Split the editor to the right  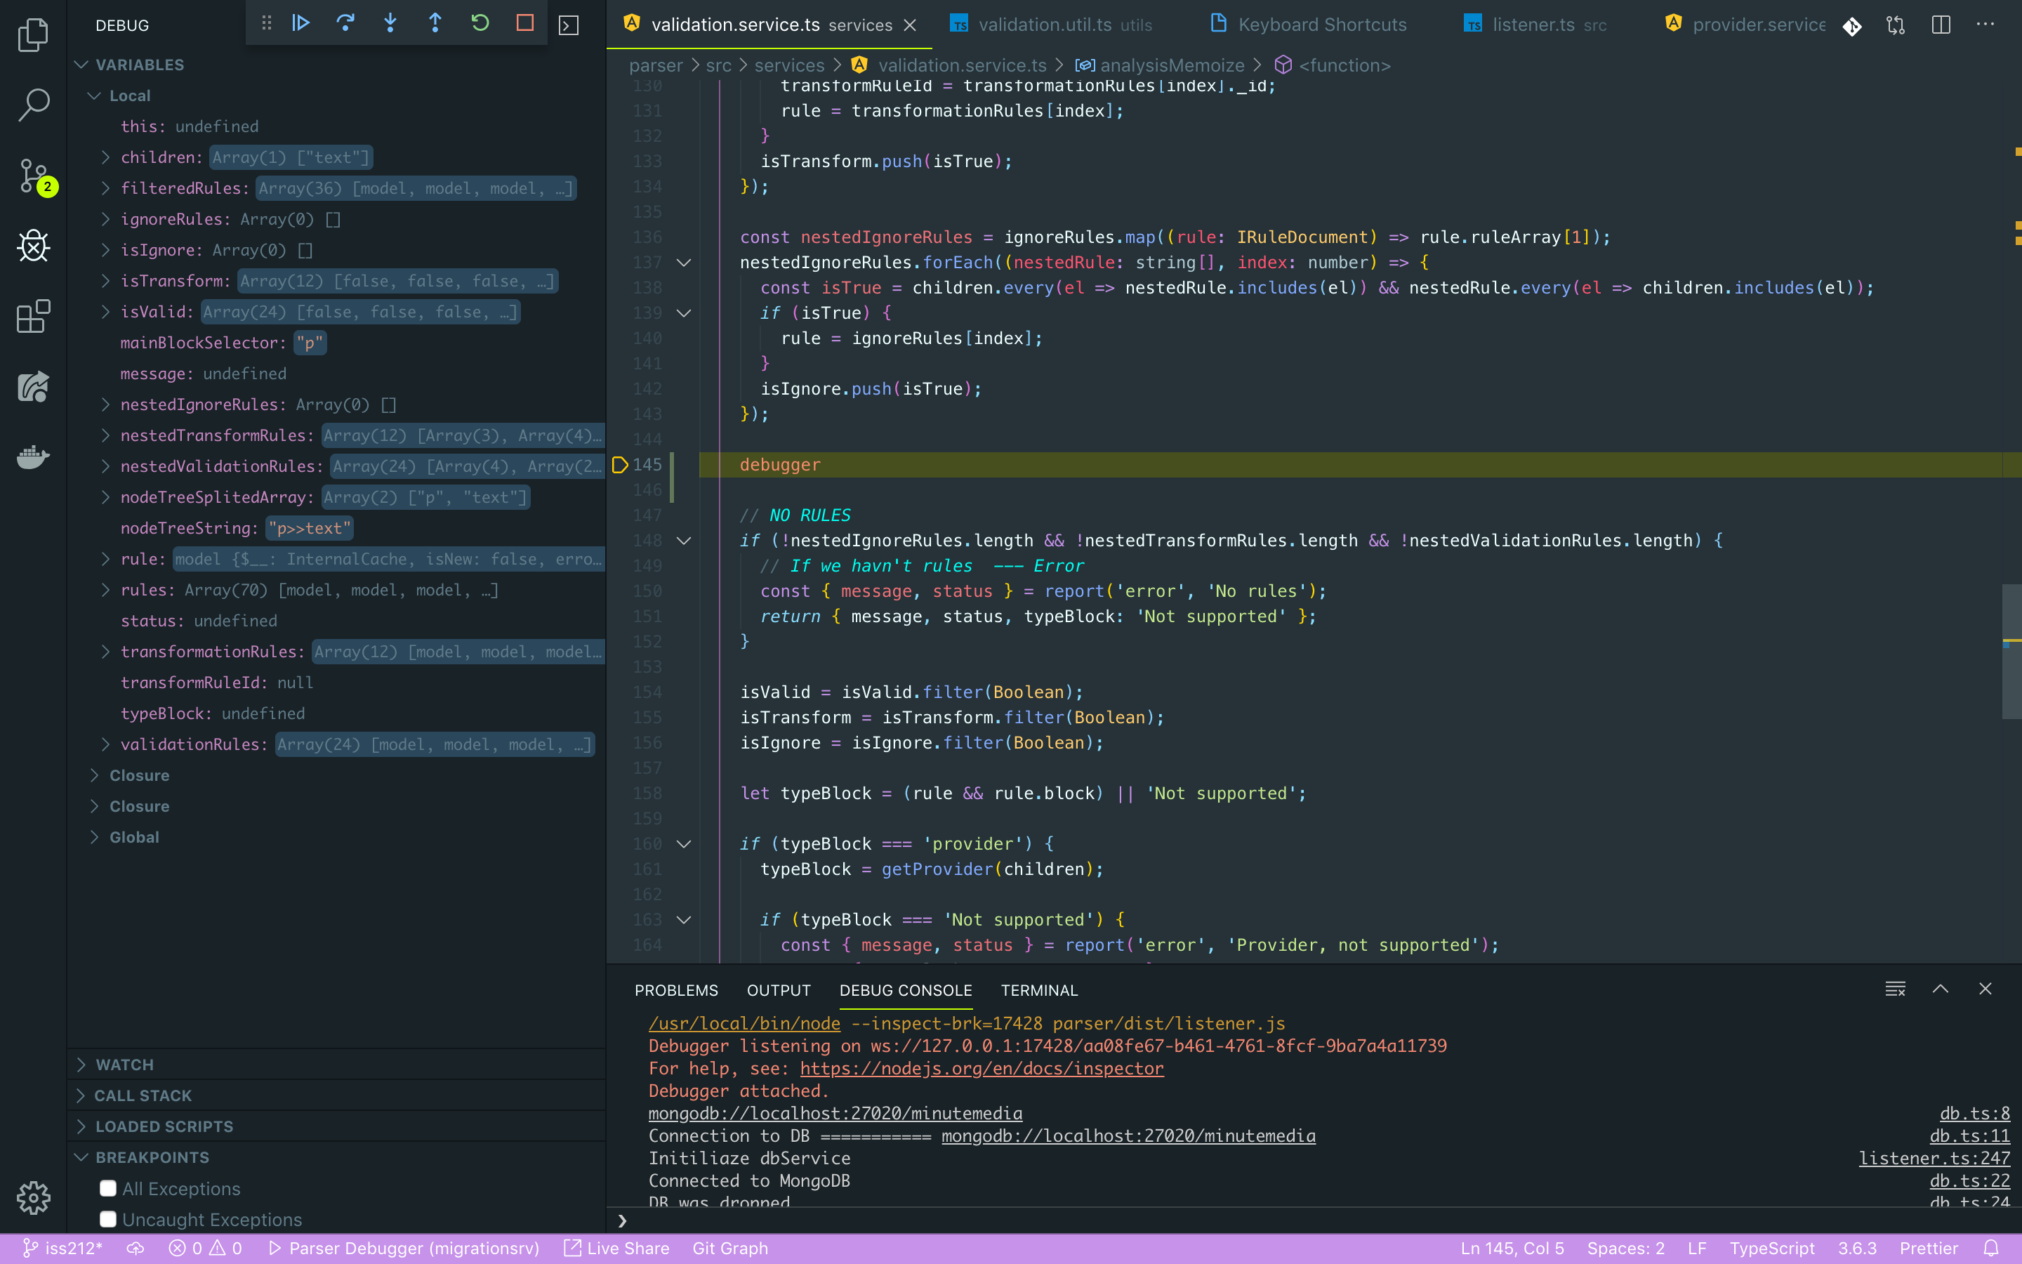click(1941, 25)
